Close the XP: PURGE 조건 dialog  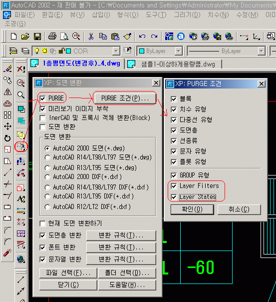pyautogui.click(x=262, y=84)
